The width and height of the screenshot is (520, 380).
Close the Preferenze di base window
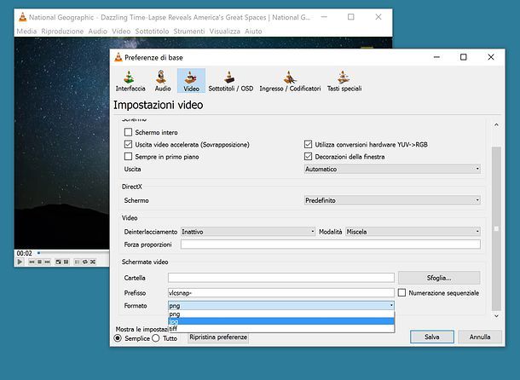coord(491,57)
